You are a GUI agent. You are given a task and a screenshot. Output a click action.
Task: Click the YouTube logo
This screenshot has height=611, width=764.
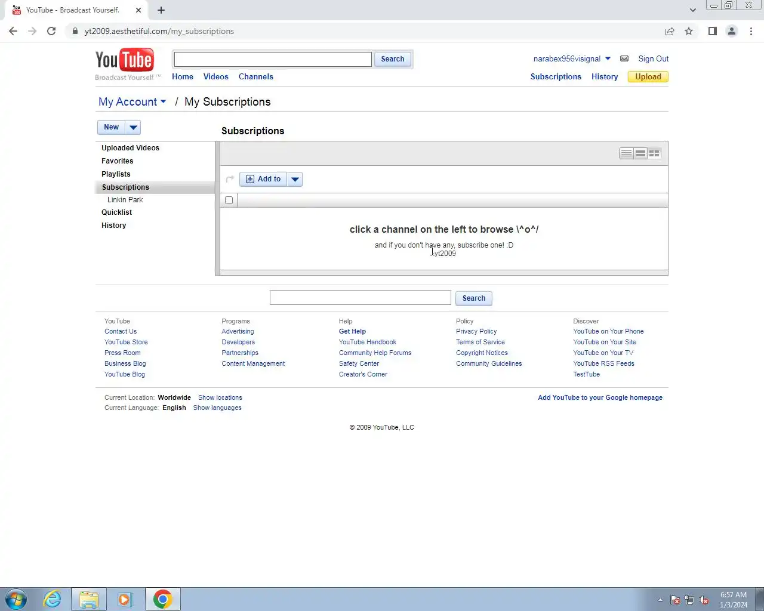[x=125, y=60]
